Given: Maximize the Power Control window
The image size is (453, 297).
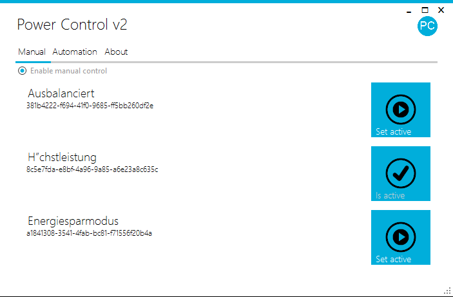Looking at the screenshot, I should 425,10.
